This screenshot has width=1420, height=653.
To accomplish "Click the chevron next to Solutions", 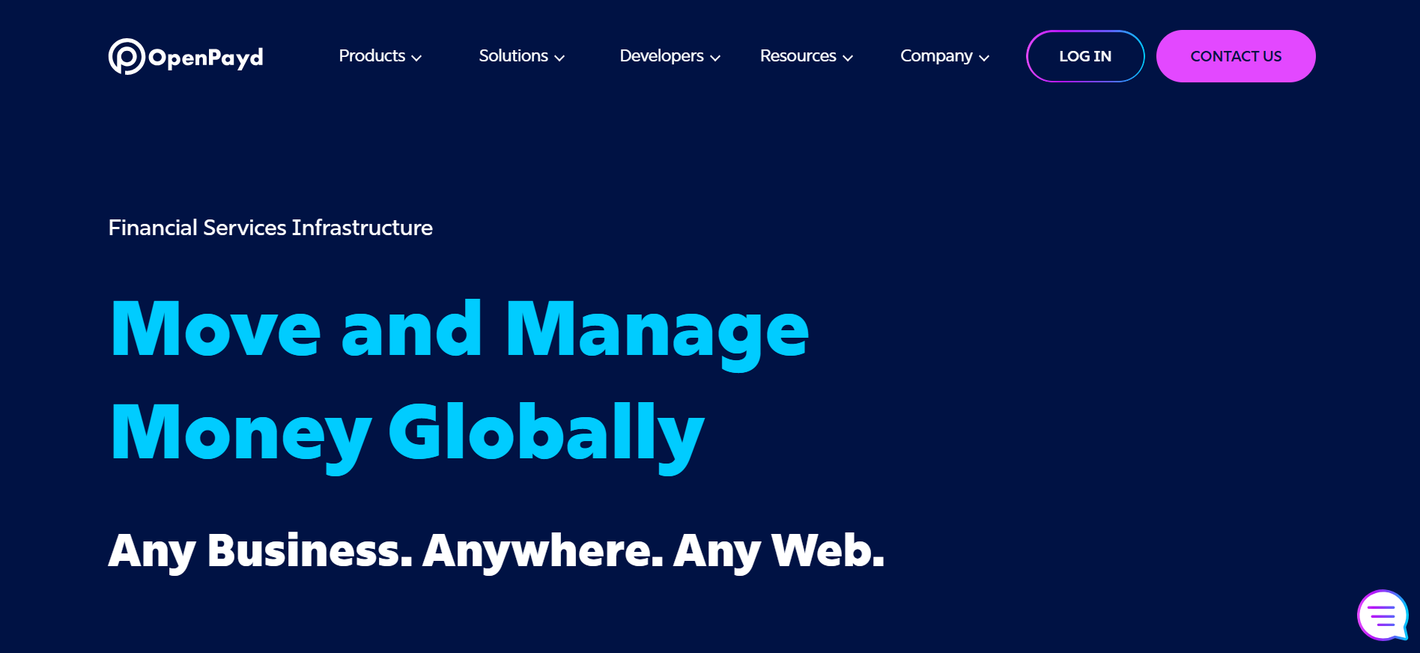I will tap(559, 58).
